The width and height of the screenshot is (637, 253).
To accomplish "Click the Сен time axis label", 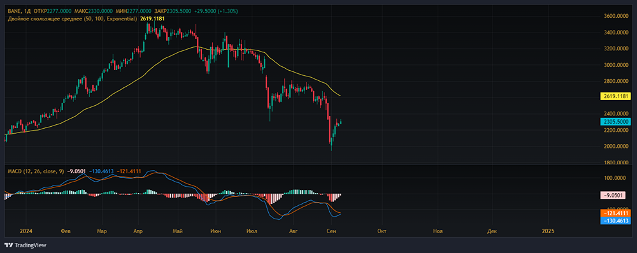I will tap(331, 231).
